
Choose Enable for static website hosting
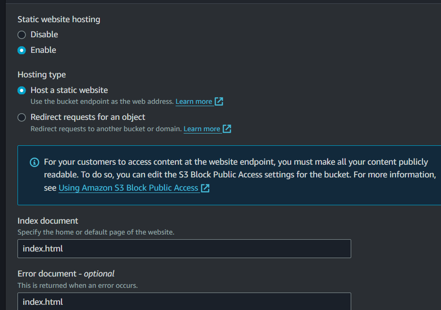(22, 50)
